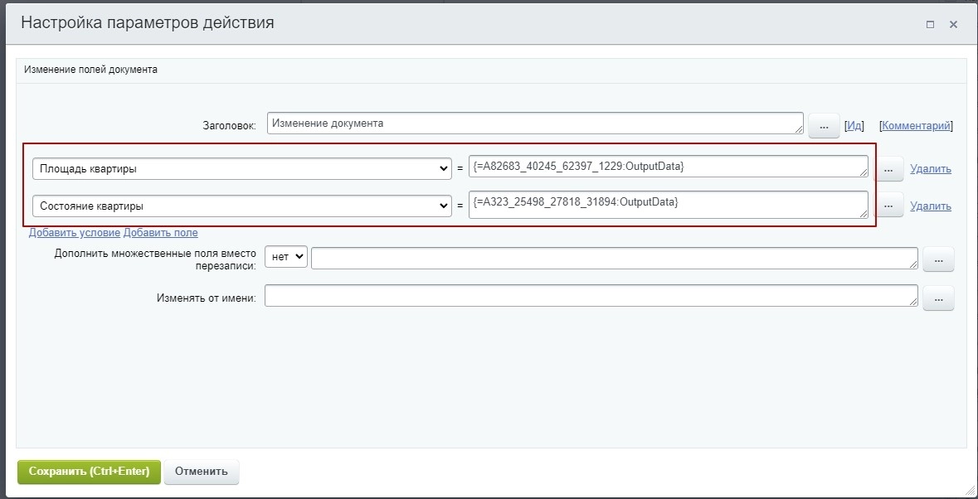Open value picker '...' for Площадь квартиры row
Image resolution: width=978 pixels, height=499 pixels.
click(888, 169)
